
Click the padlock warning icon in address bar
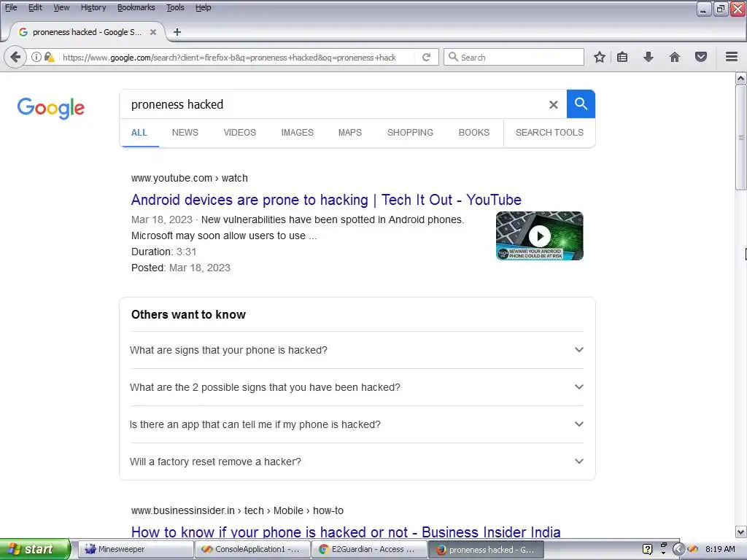pyautogui.click(x=49, y=57)
